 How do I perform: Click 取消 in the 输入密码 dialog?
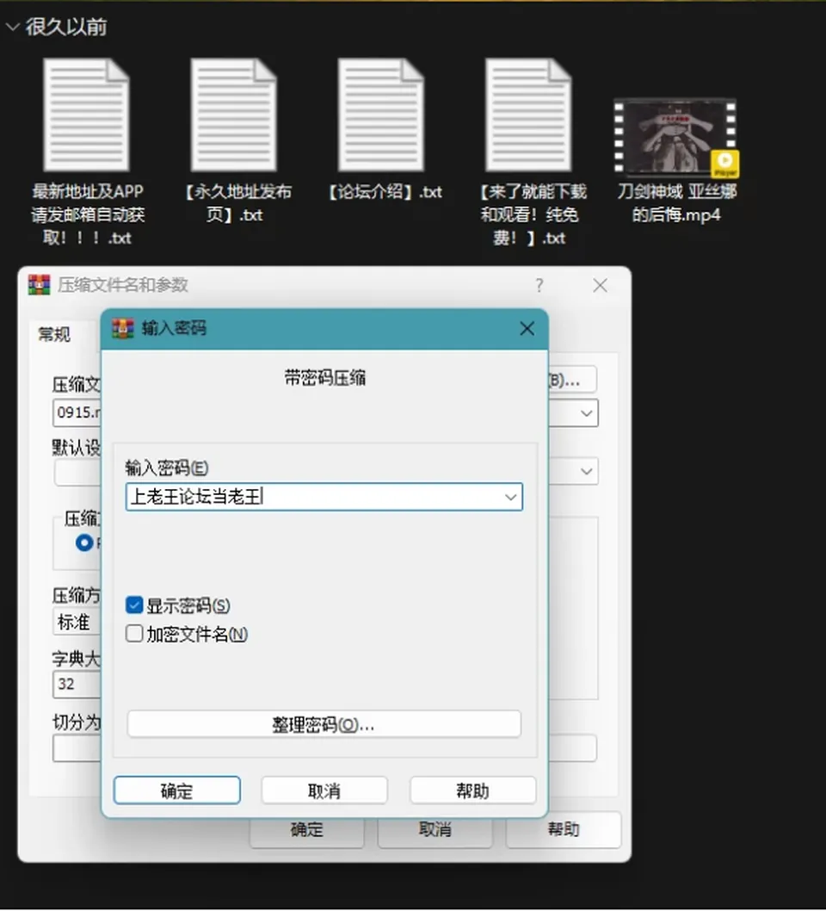(324, 790)
